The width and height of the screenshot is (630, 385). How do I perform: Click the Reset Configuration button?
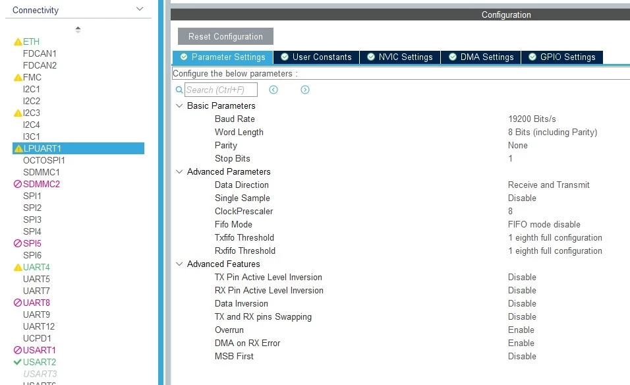pyautogui.click(x=225, y=36)
